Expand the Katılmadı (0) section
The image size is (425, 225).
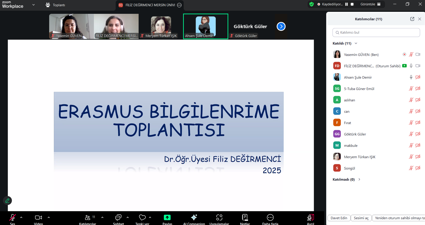(x=359, y=180)
